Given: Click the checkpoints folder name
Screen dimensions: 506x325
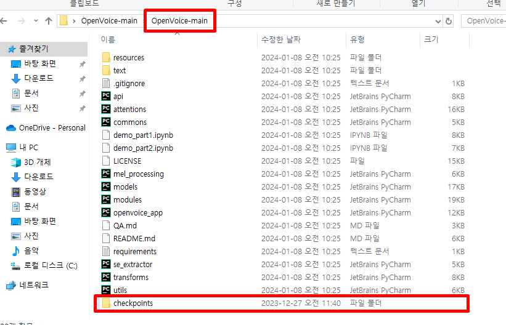Looking at the screenshot, I should [x=133, y=303].
